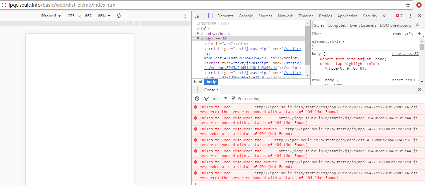Show more DevTools panel tabs
Screen dimensions: 425x185
(x=384, y=16)
